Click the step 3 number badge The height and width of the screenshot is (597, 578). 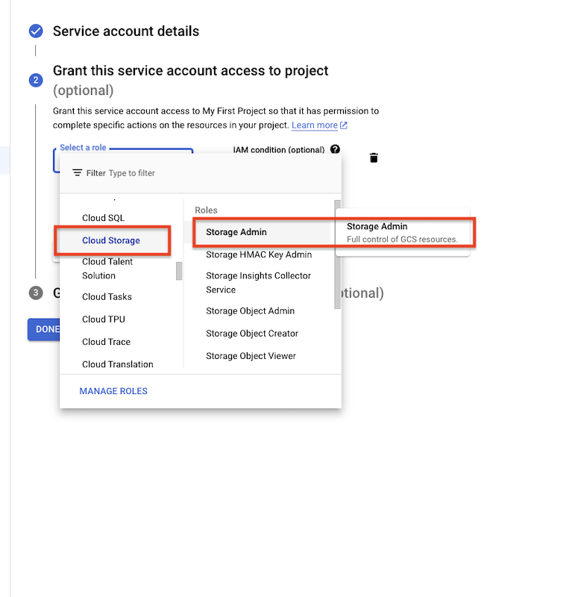click(x=35, y=293)
